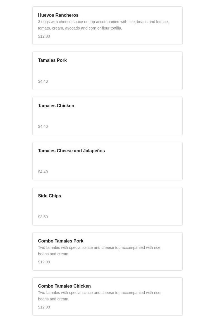Viewport: 215px width, 316px height.
Task: Click the Tamales Chicken item name
Action: click(x=56, y=106)
